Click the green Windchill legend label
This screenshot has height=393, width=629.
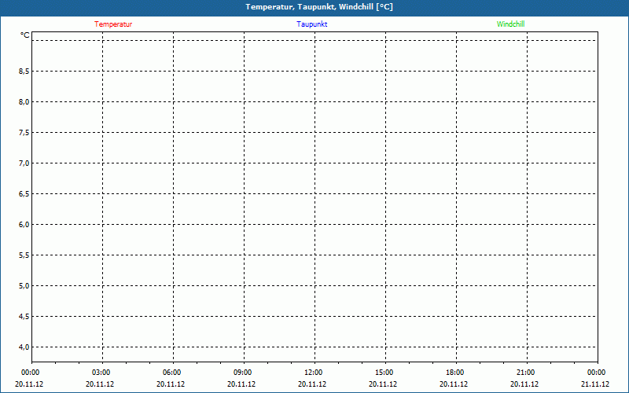[x=510, y=24]
